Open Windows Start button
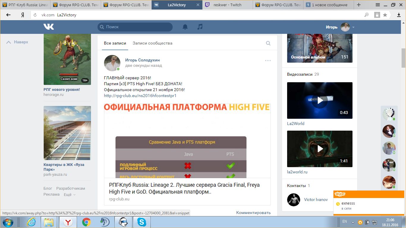Screen dimensions: 406x228 [8, 222]
